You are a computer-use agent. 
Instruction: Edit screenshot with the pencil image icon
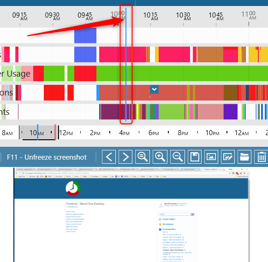[x=228, y=157]
